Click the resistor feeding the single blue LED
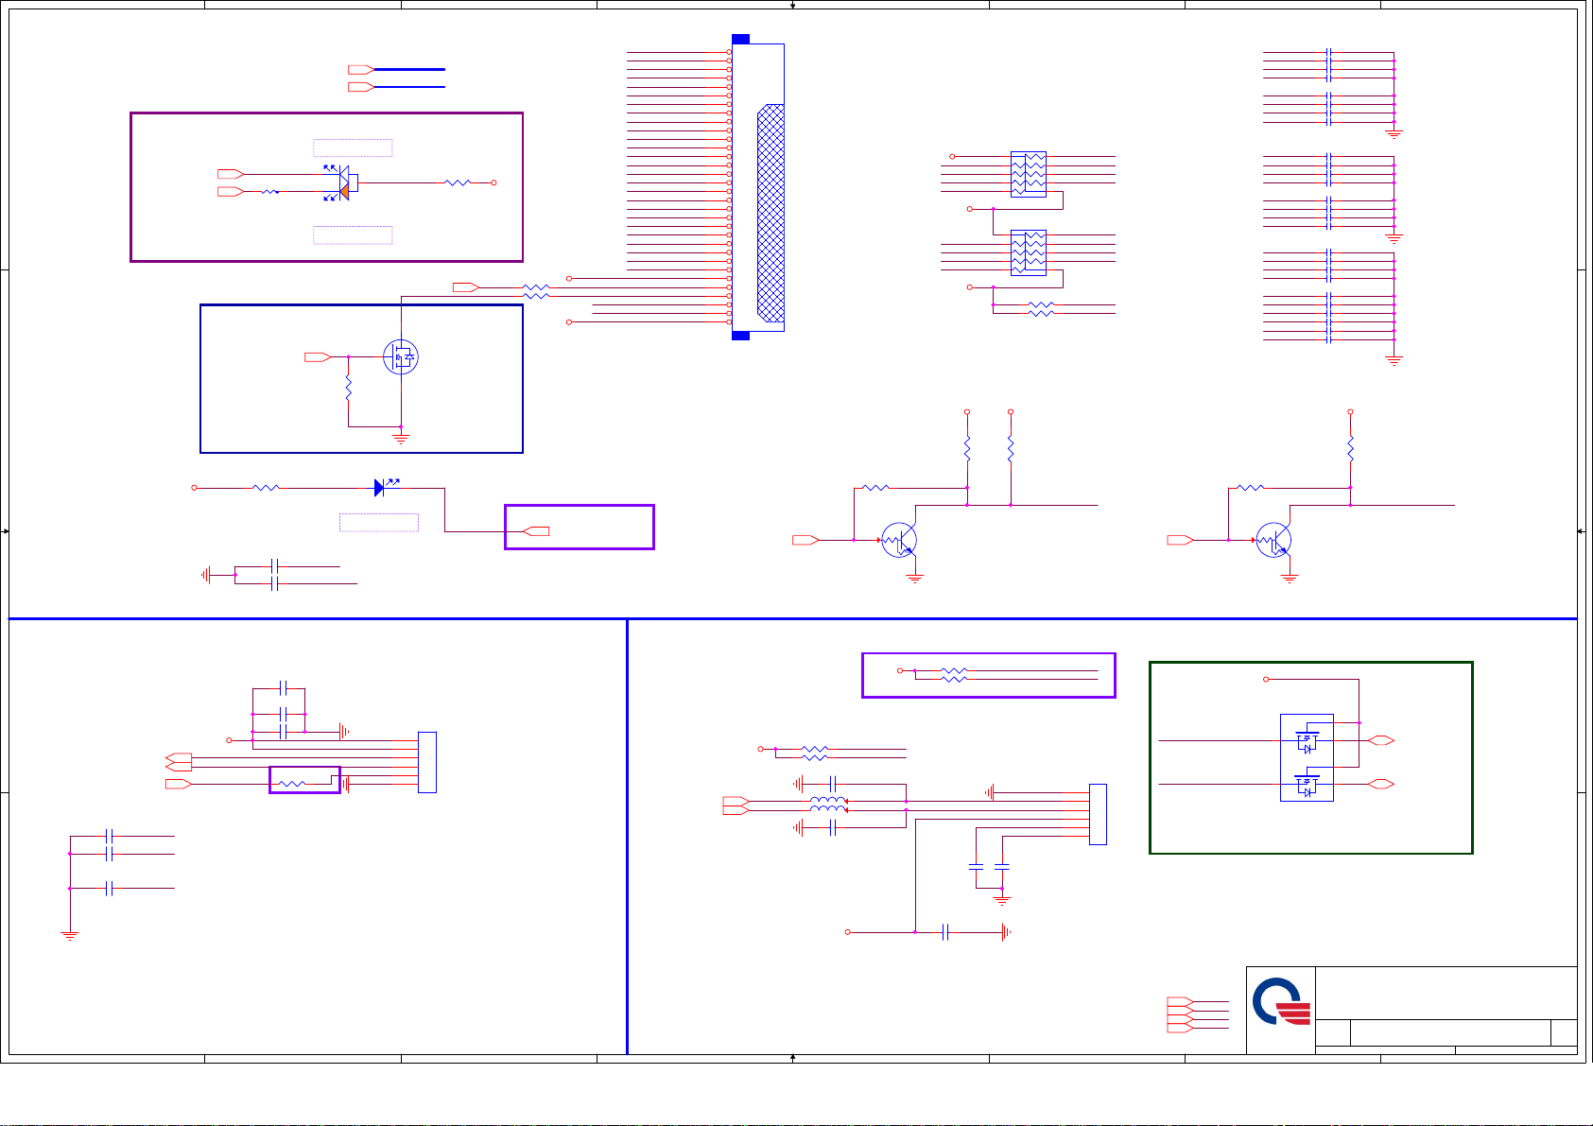1593x1126 pixels. point(266,488)
